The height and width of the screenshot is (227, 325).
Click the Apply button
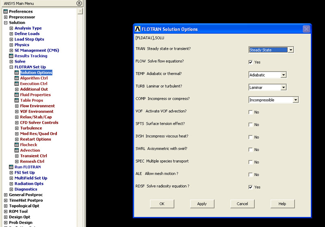point(202,204)
